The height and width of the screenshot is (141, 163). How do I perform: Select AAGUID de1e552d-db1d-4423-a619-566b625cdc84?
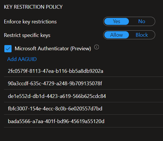click(x=84, y=96)
